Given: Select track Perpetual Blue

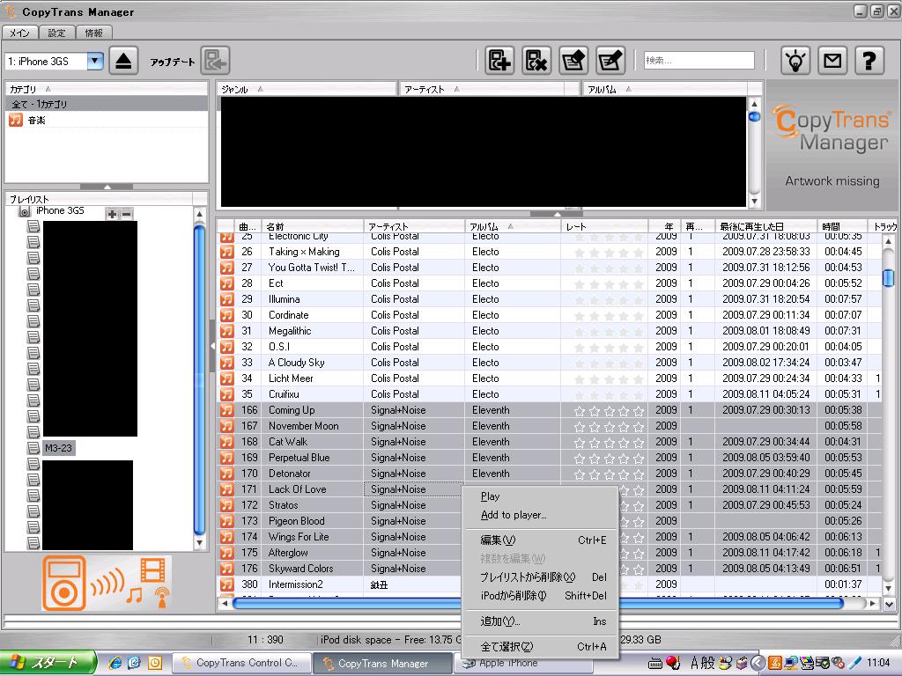Looking at the screenshot, I should coord(550,458).
